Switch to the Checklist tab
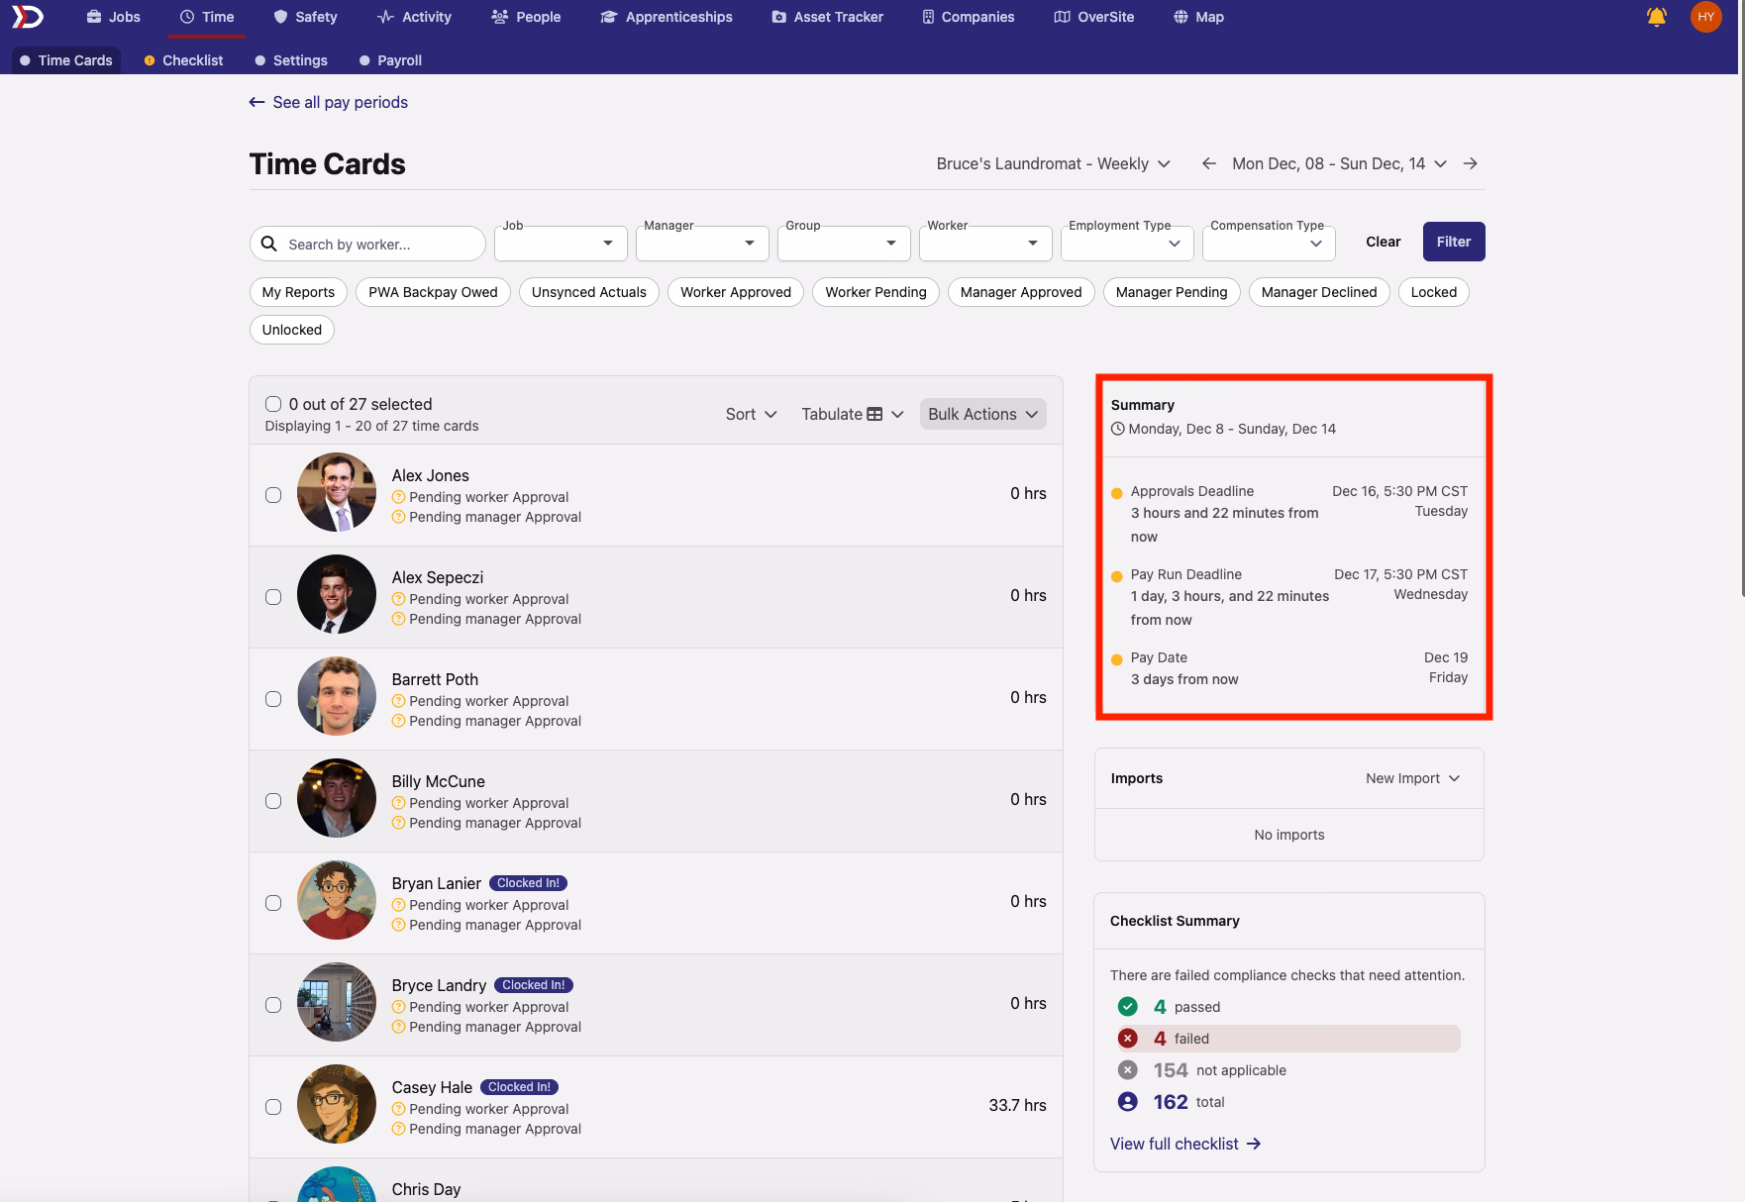 click(183, 60)
